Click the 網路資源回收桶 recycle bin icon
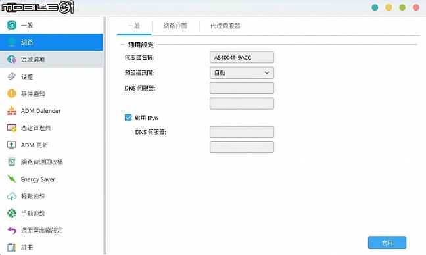The width and height of the screenshot is (426, 255). (x=11, y=162)
